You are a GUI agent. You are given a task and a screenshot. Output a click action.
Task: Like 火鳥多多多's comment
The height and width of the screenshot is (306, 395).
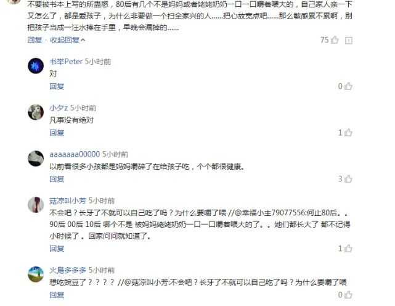coord(348,295)
